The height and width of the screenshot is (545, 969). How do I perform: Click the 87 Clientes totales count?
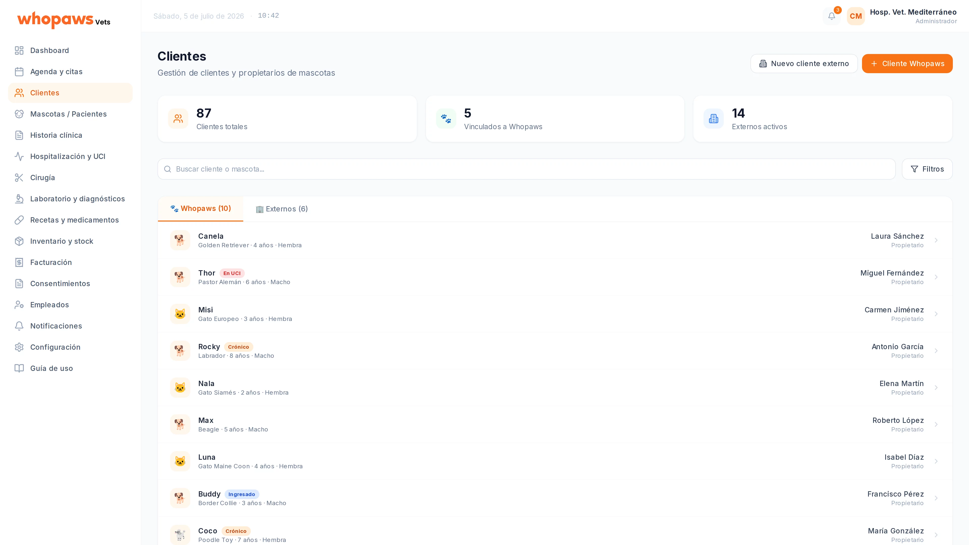click(x=204, y=113)
